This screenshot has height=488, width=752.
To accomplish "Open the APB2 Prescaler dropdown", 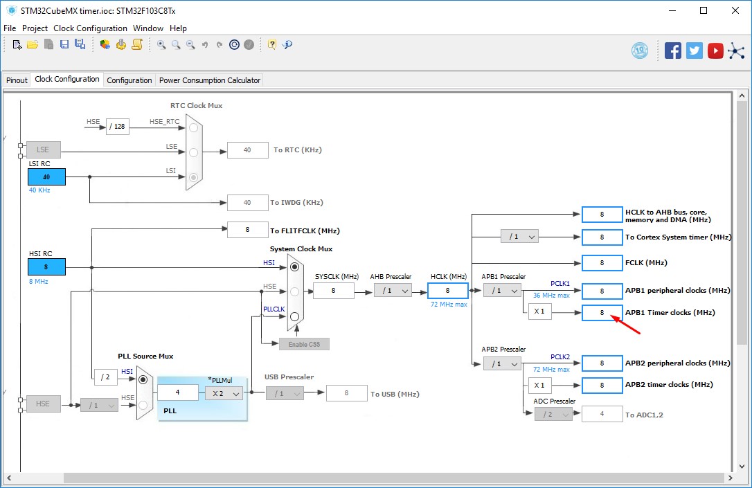I will tap(502, 364).
